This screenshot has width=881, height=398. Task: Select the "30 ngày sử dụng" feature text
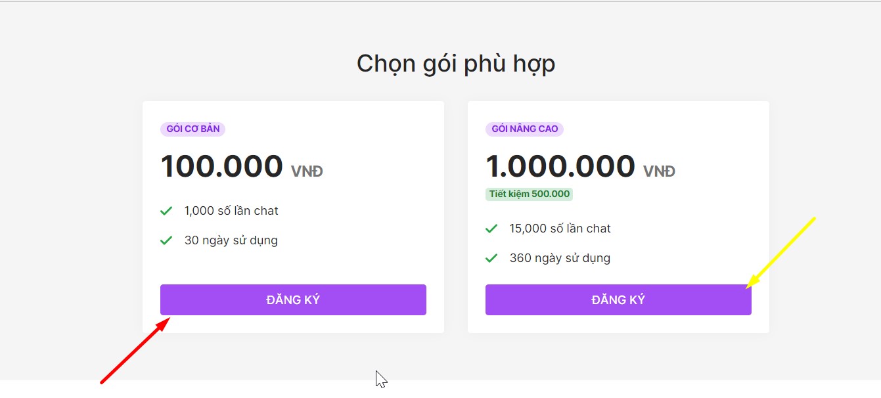231,240
